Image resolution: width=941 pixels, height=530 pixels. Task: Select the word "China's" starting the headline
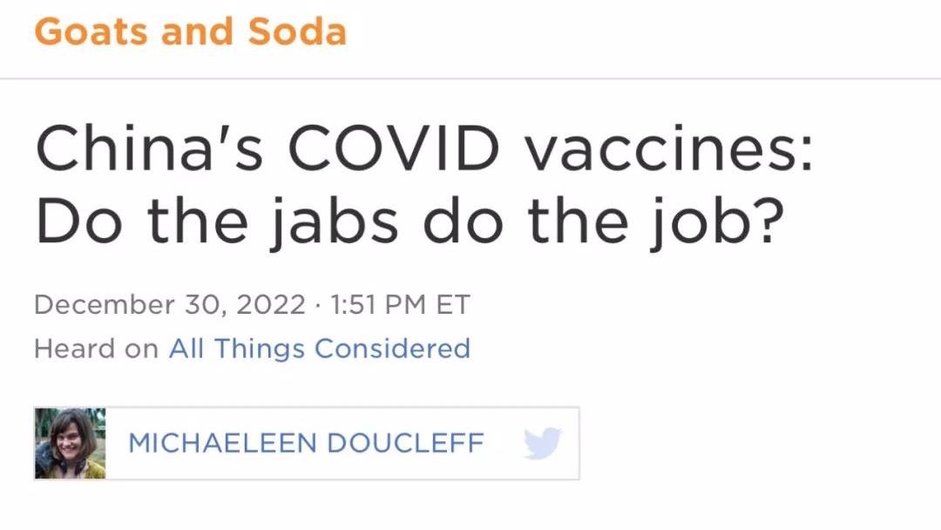149,147
